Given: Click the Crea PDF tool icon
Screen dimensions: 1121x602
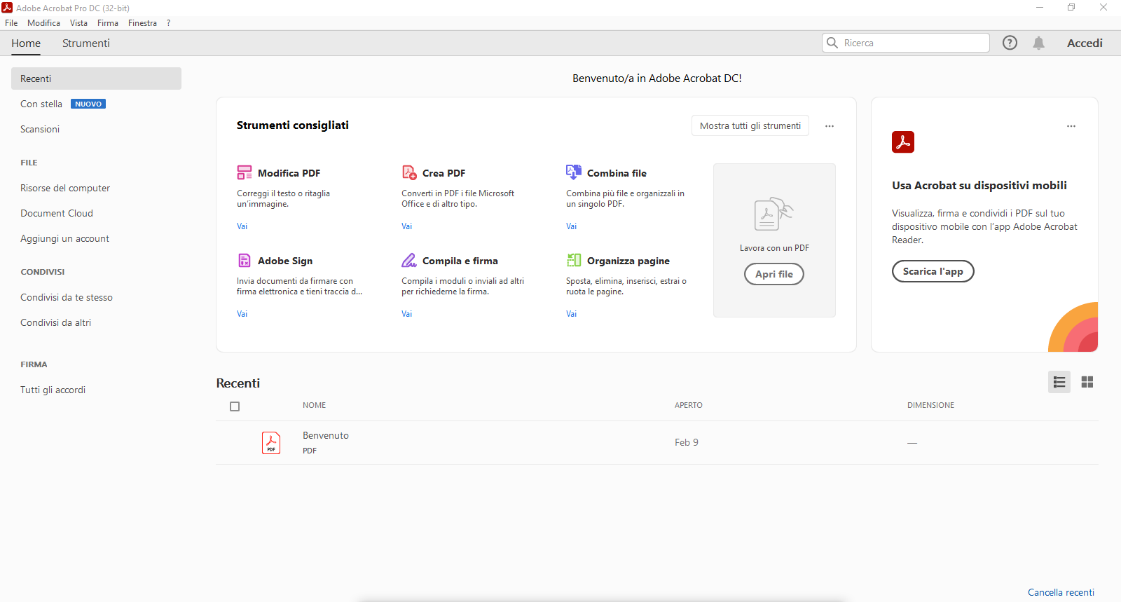Looking at the screenshot, I should pyautogui.click(x=409, y=172).
